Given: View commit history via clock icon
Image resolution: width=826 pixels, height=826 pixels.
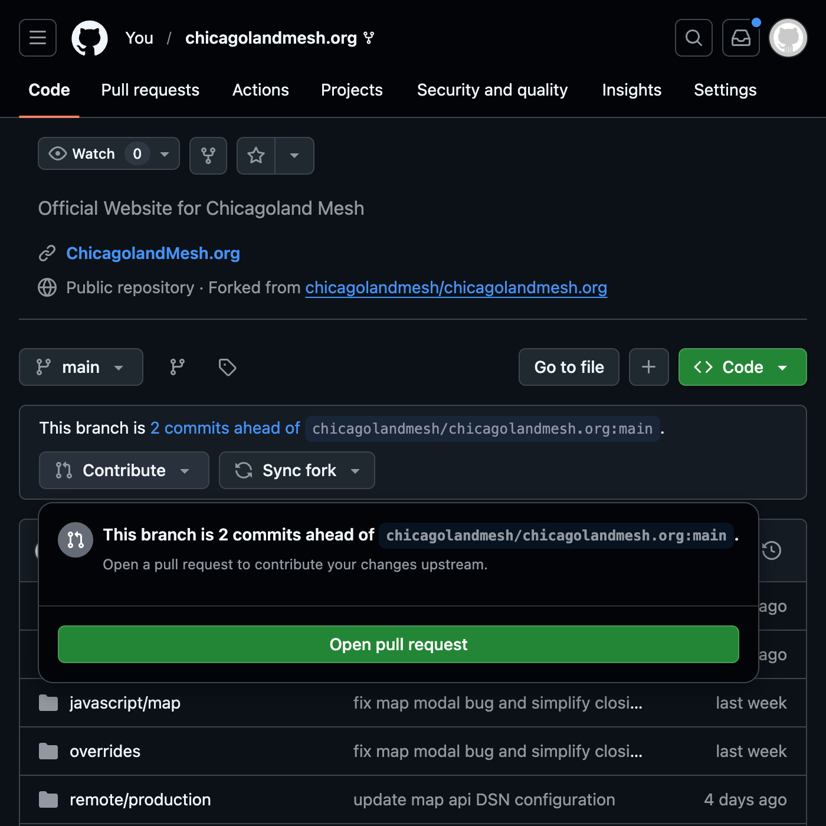Looking at the screenshot, I should click(772, 550).
